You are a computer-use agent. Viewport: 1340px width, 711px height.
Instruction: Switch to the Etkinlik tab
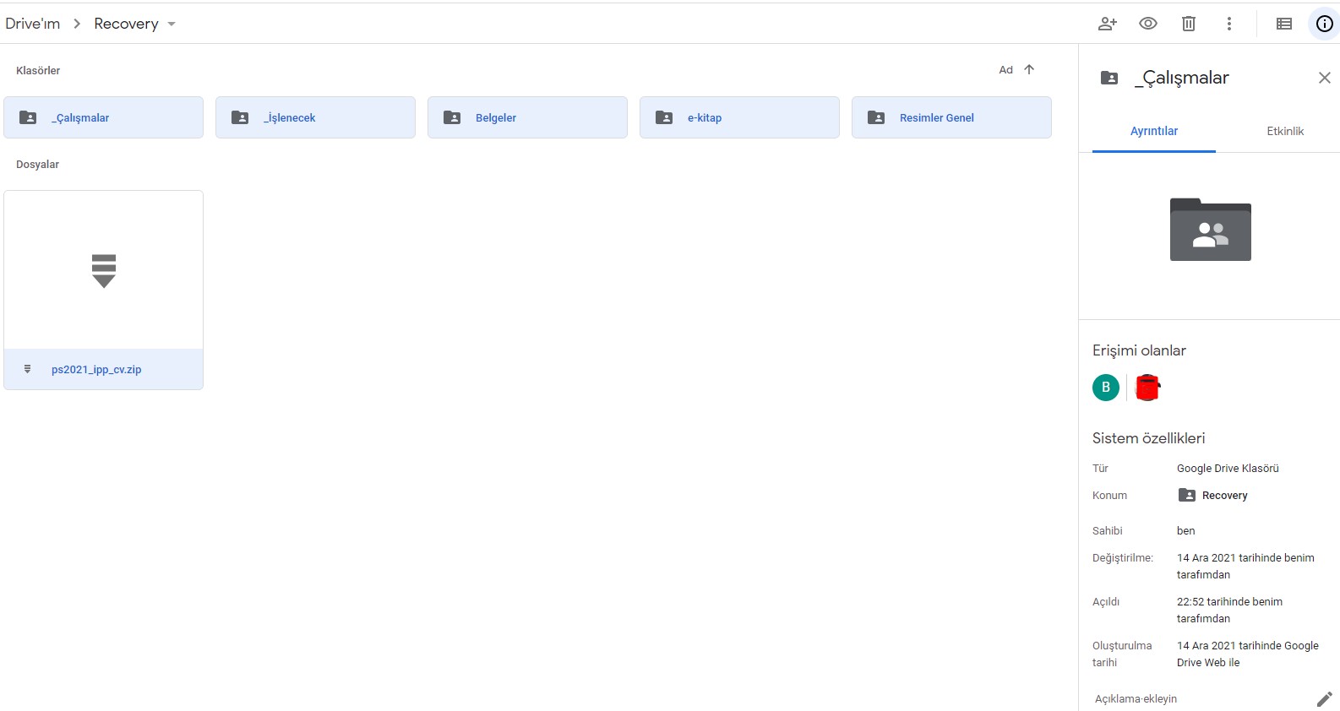[1284, 131]
